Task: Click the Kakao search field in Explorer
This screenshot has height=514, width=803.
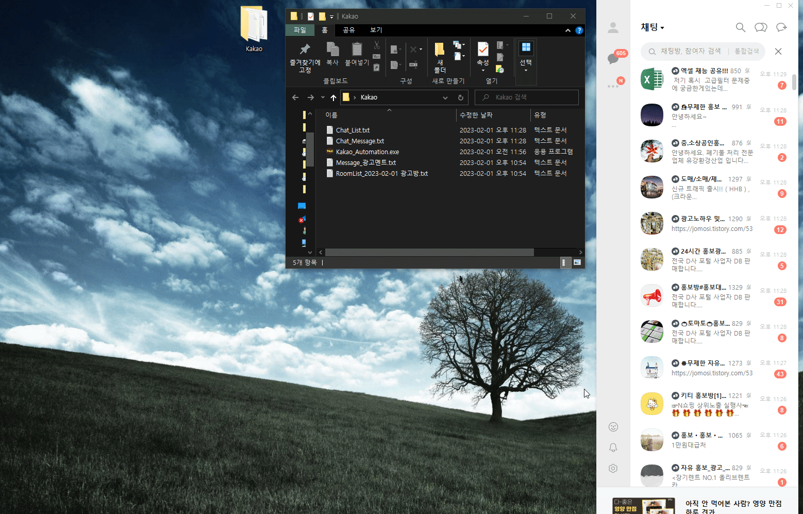Action: point(527,97)
